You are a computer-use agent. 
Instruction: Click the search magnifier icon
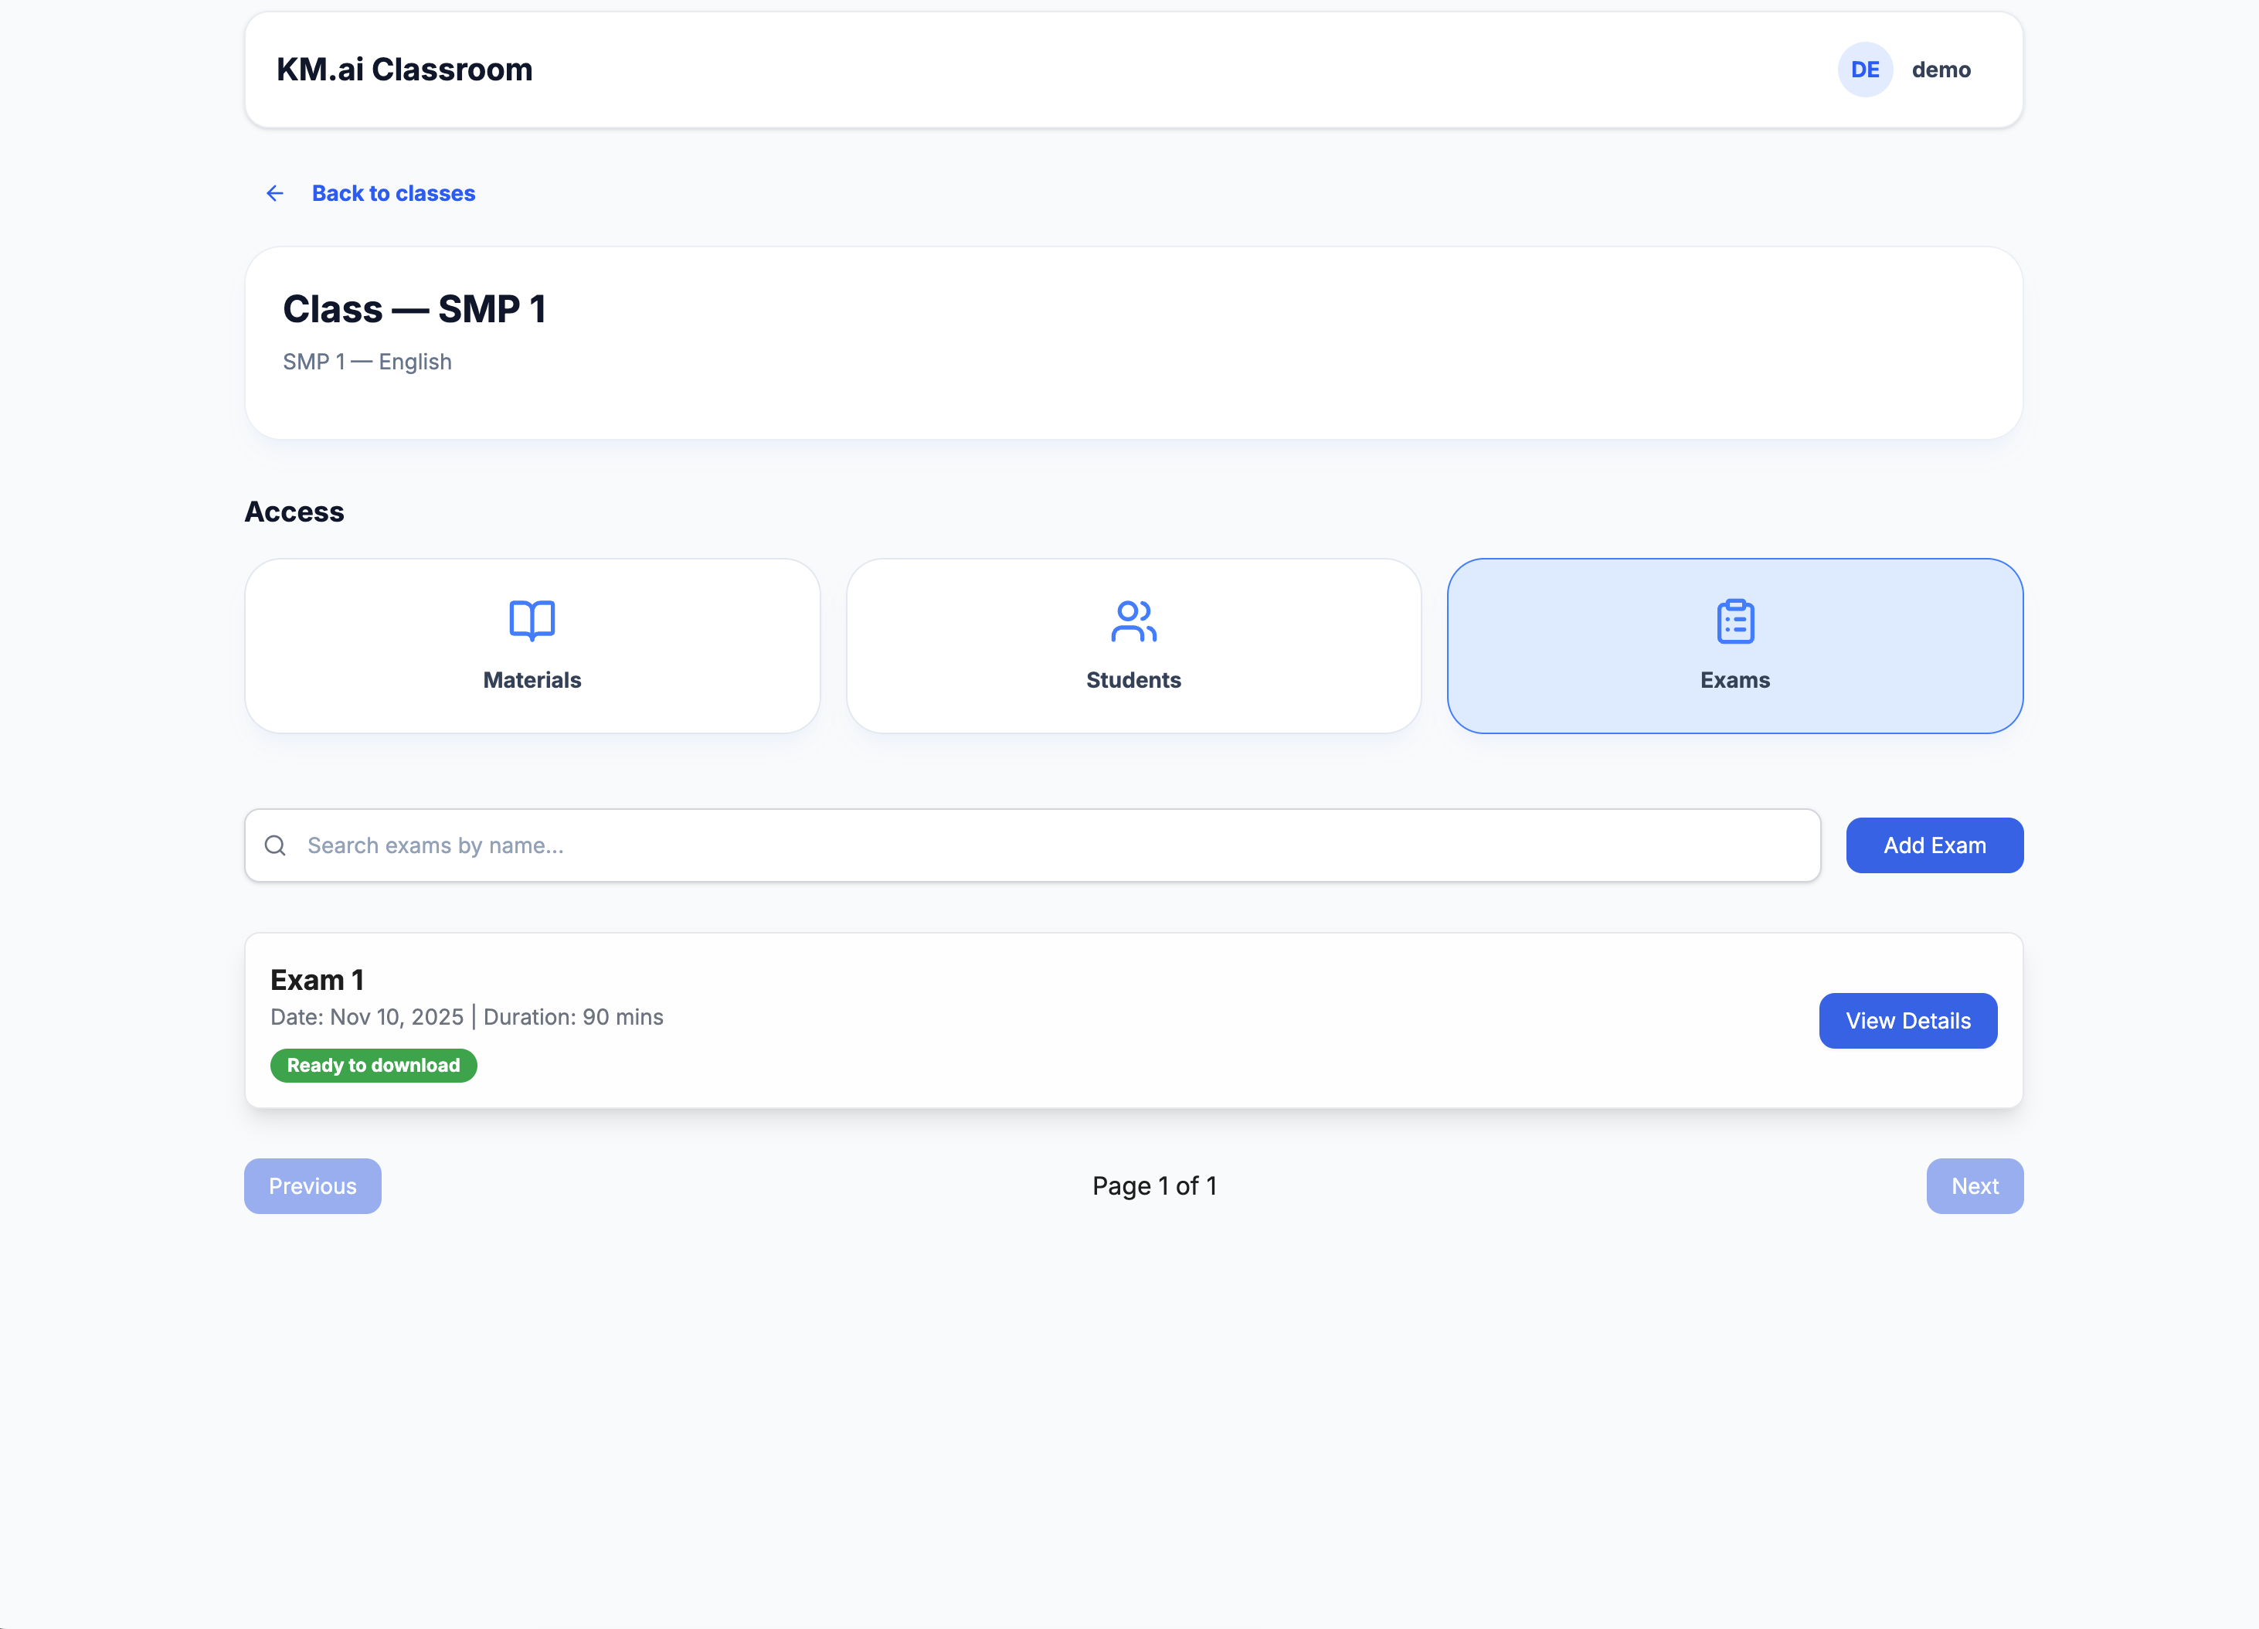[x=275, y=845]
